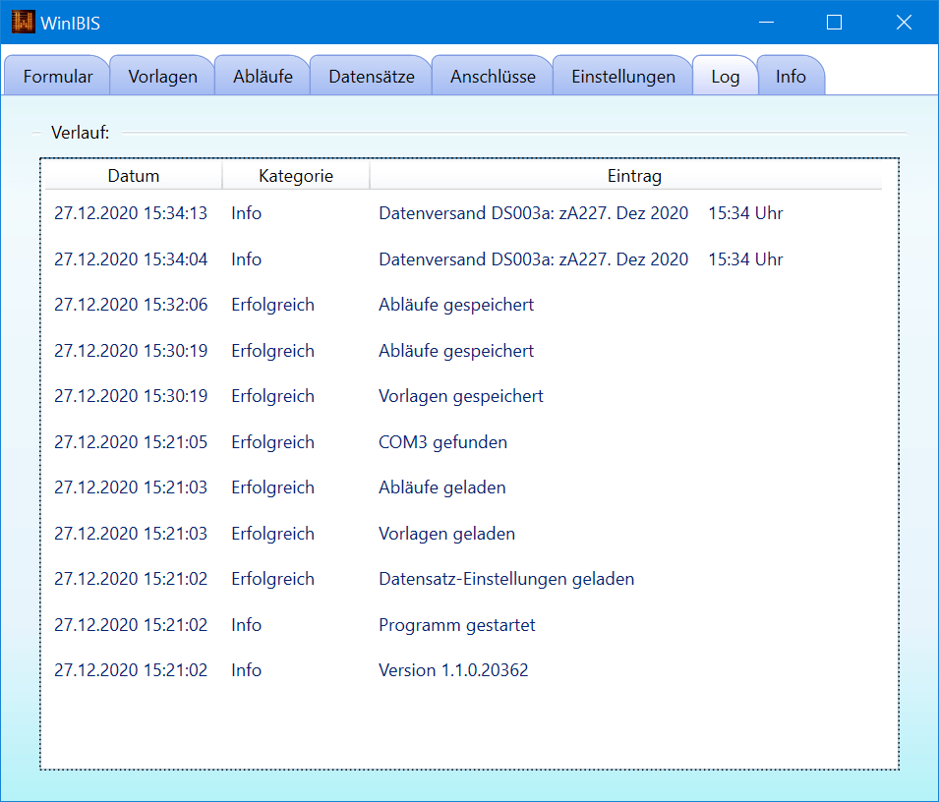
Task: Click Abläufe gespeichert entry at 15:30:19
Action: pyautogui.click(x=456, y=351)
